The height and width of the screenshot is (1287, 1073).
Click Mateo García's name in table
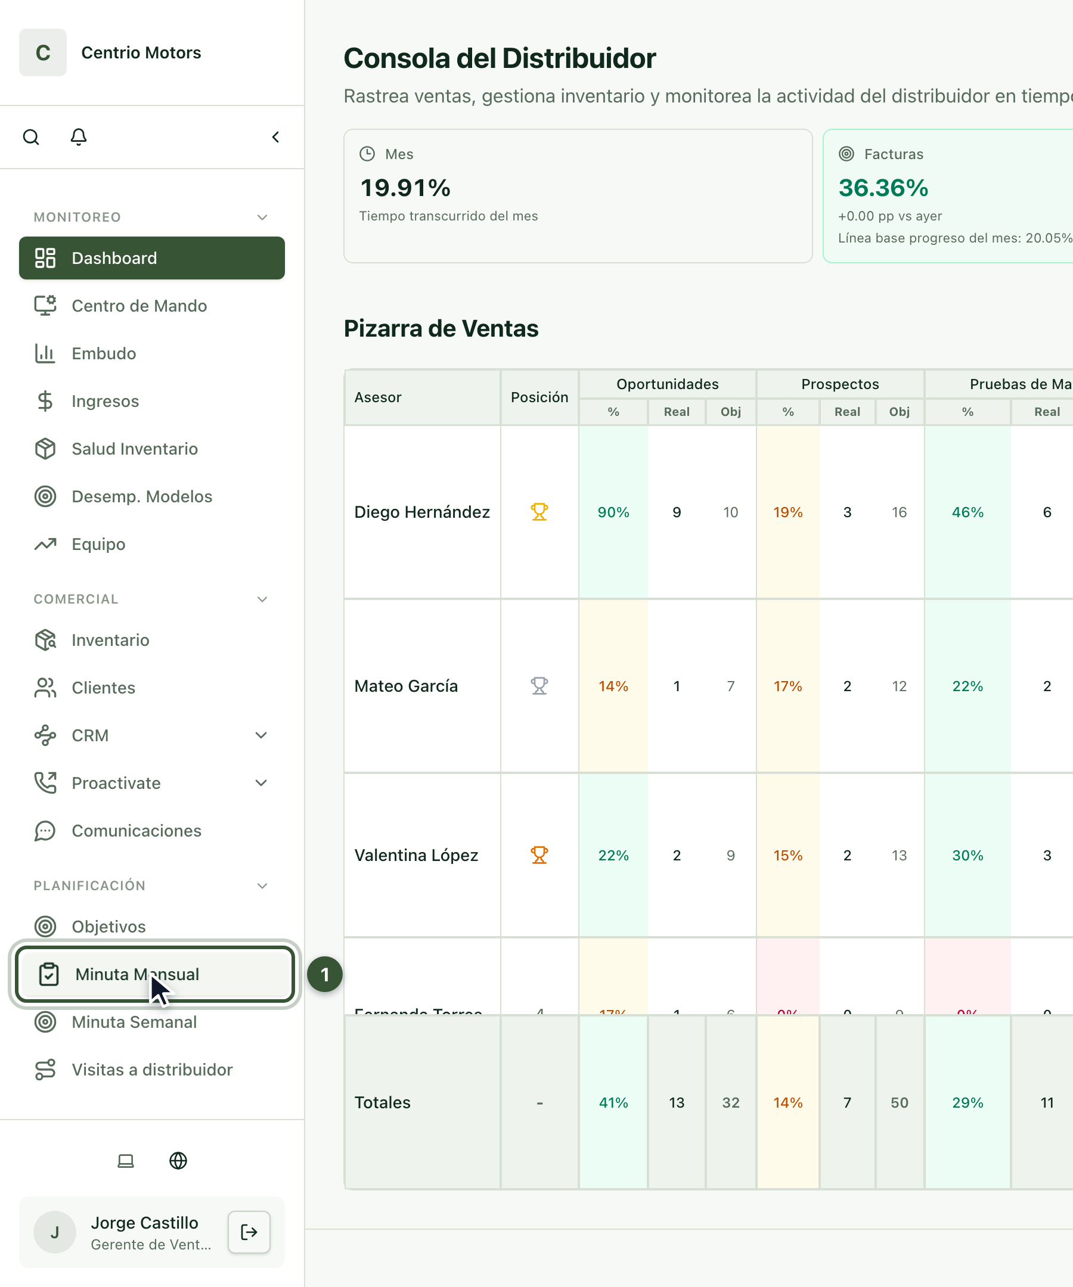pos(406,686)
